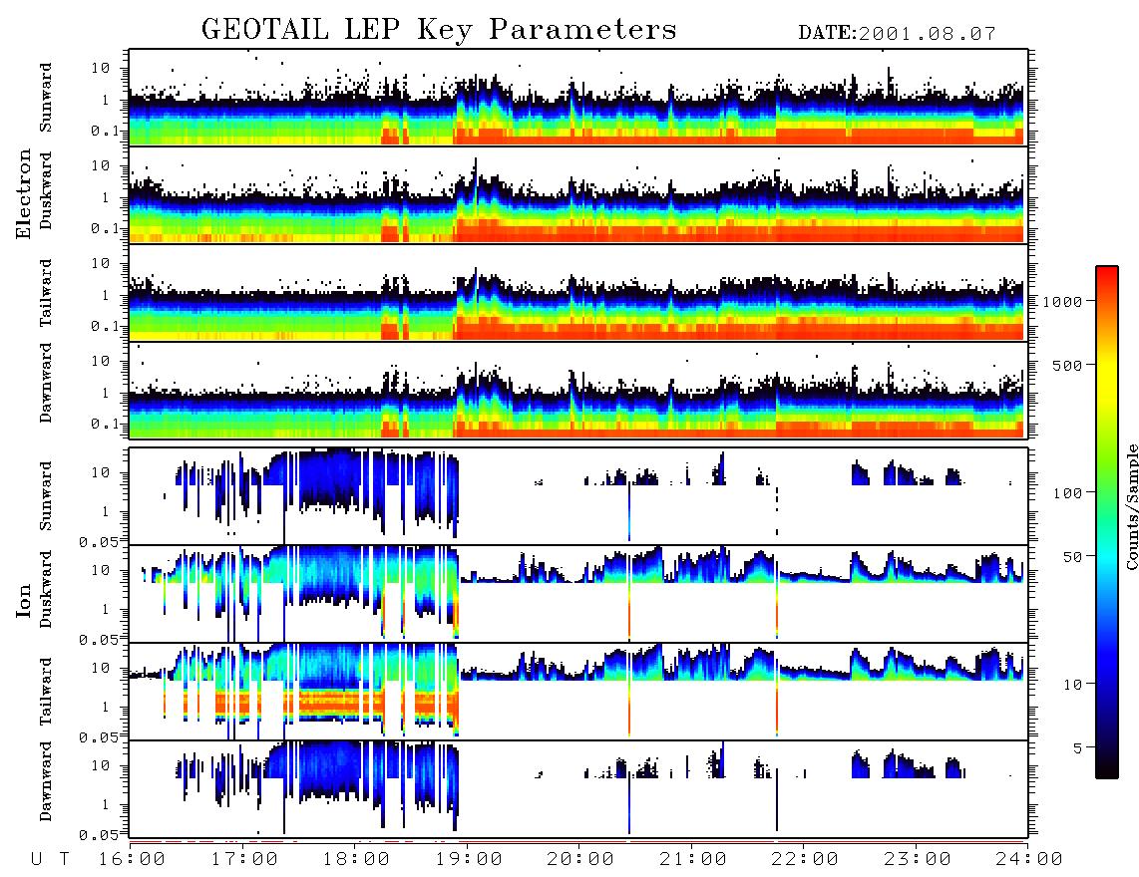Screen dimensions: 1139x877
Task: Click the 19:00 time tick label
Action: 469,860
